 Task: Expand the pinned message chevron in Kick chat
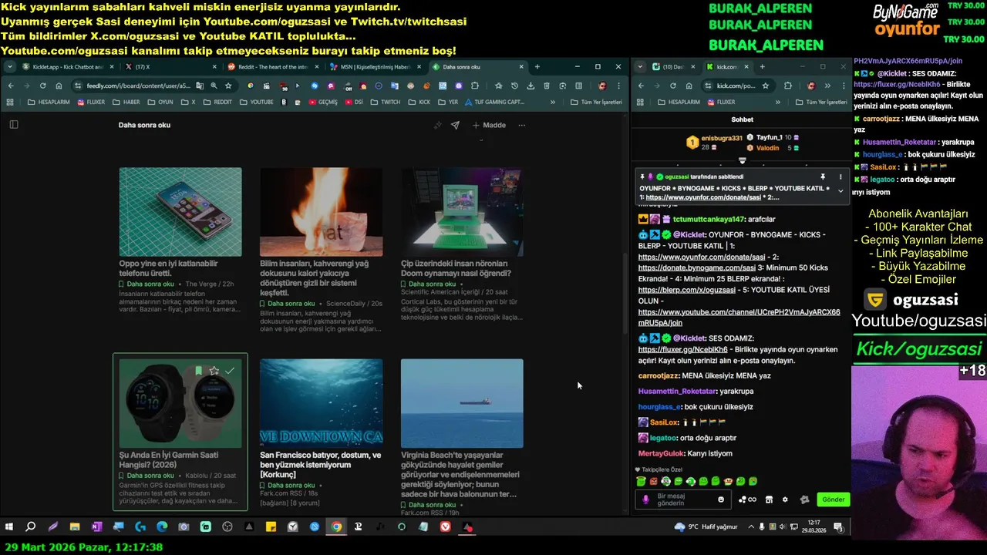tap(840, 191)
